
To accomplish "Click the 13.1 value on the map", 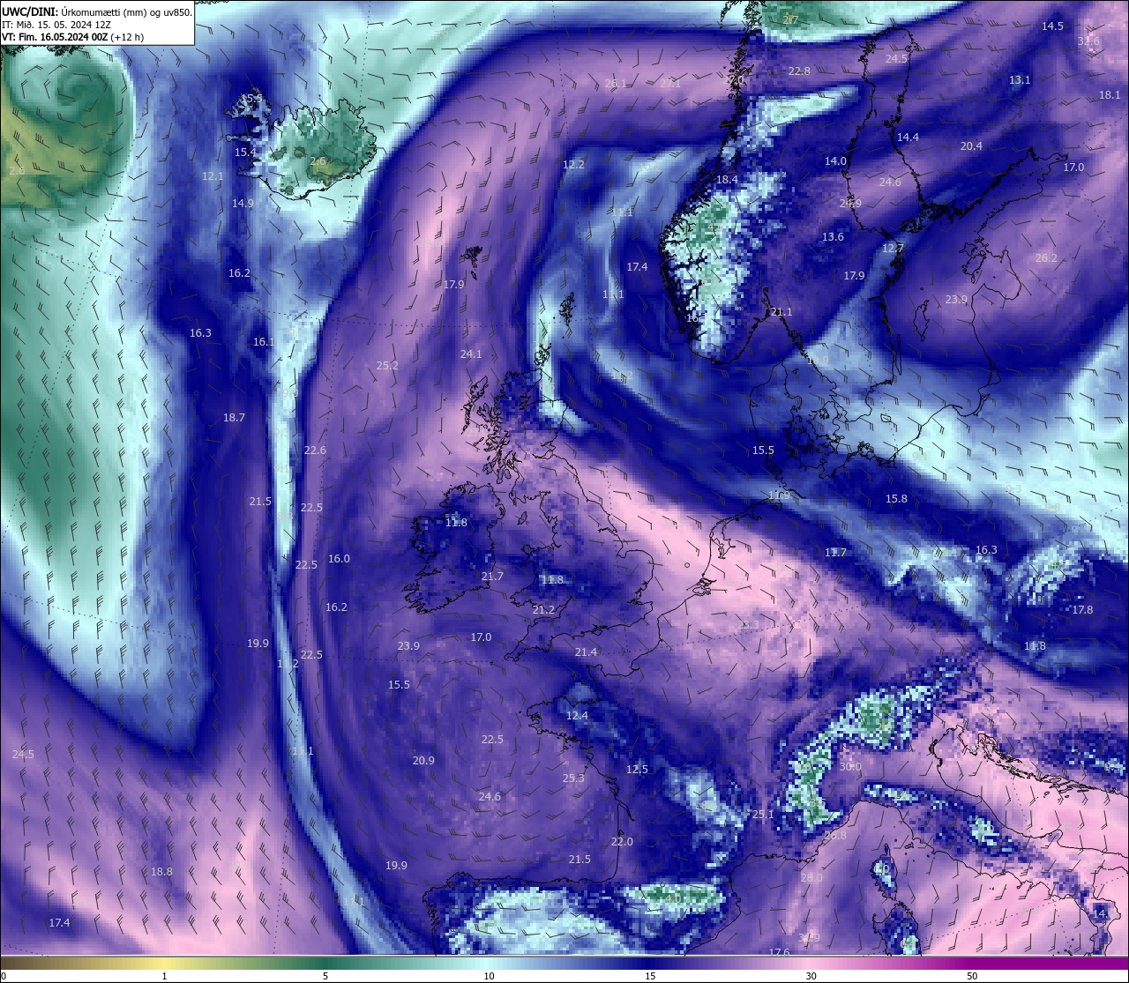I will tap(1020, 80).
